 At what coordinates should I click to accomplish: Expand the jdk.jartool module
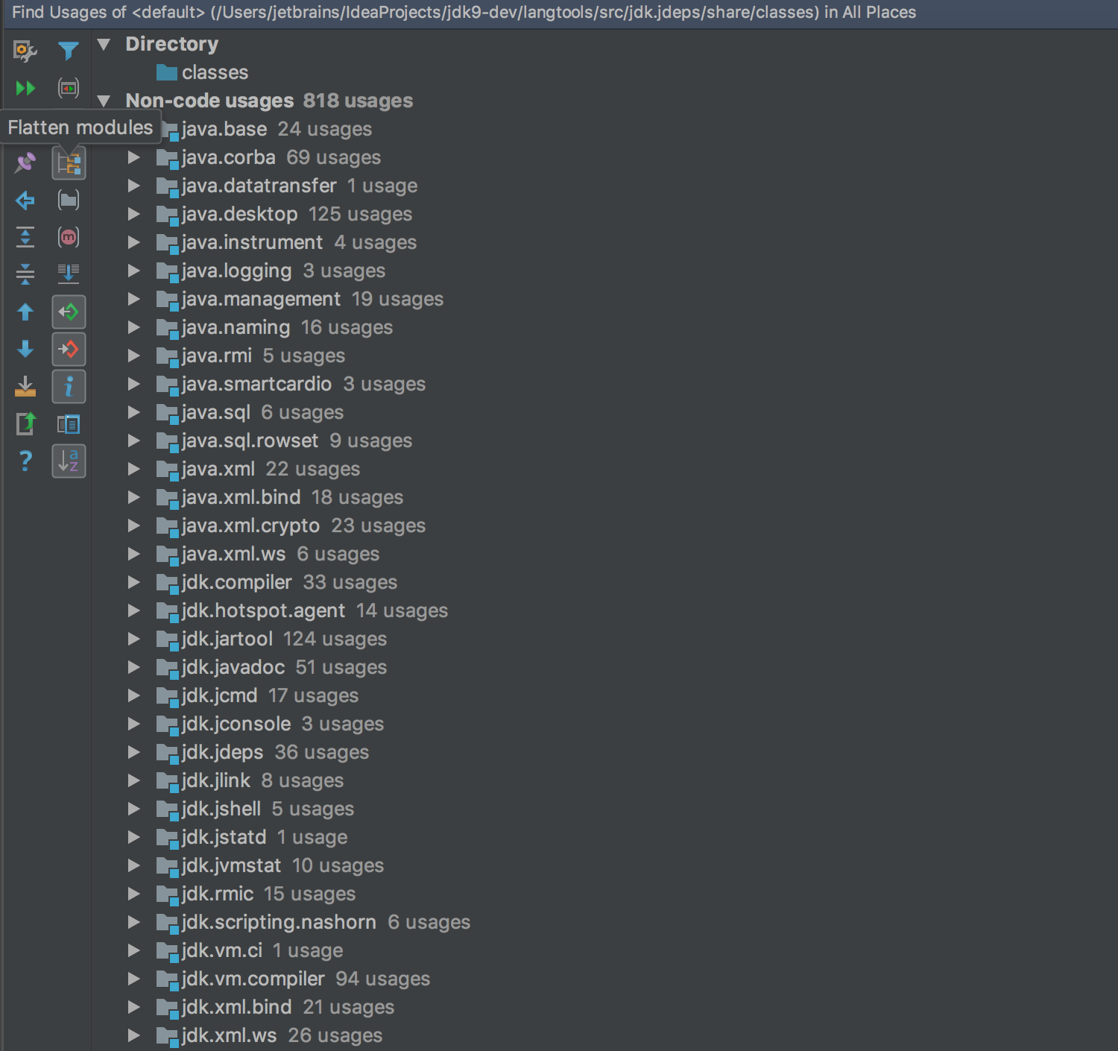[x=134, y=639]
